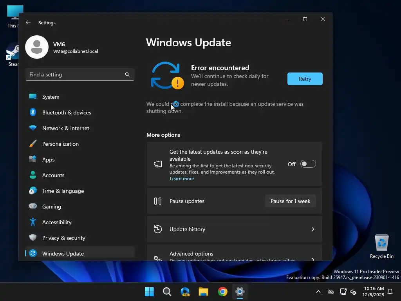
Task: Open the Windows Start menu
Action: pyautogui.click(x=149, y=292)
